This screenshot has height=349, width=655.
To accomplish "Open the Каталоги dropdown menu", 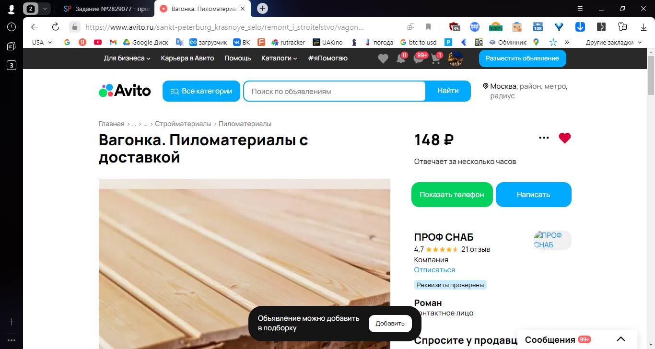I will 279,58.
